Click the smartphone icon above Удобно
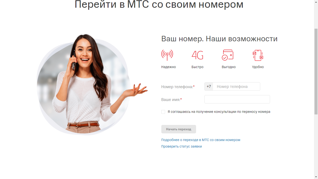318x179 pixels. coord(258,55)
